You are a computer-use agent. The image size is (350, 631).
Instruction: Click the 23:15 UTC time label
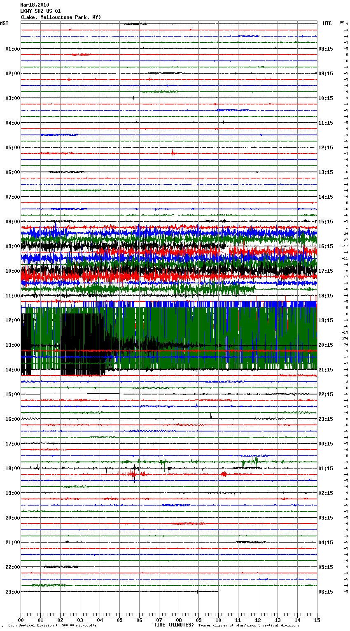click(326, 419)
